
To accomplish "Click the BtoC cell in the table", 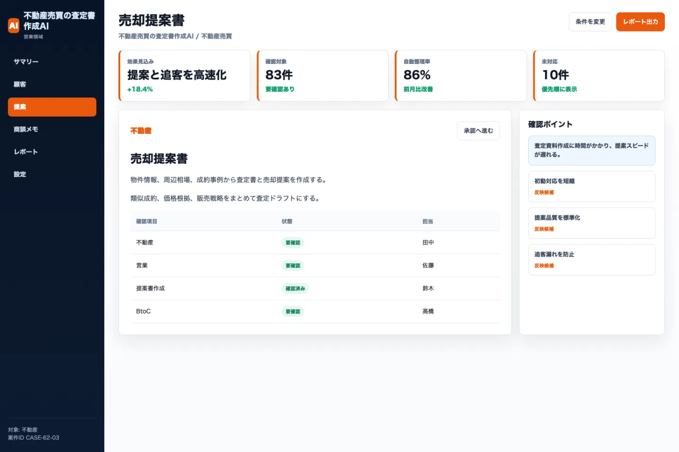I will point(143,311).
